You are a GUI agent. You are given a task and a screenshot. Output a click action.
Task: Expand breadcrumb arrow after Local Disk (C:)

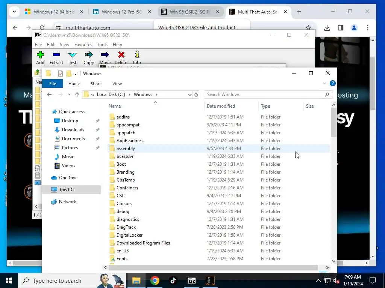129,94
